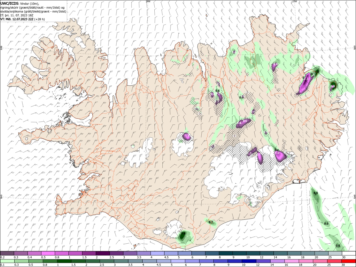Click the offshore 0.5 value in the southeast sea
Viewport: 356px width, 267px height.
click(x=326, y=224)
